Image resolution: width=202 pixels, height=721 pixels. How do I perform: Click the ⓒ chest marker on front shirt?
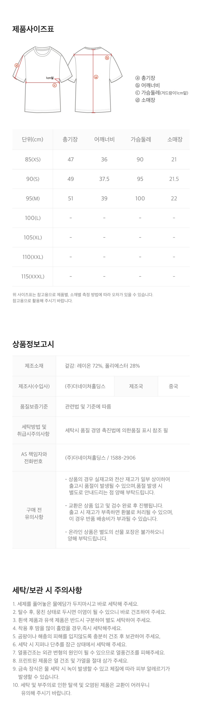(x=55, y=85)
